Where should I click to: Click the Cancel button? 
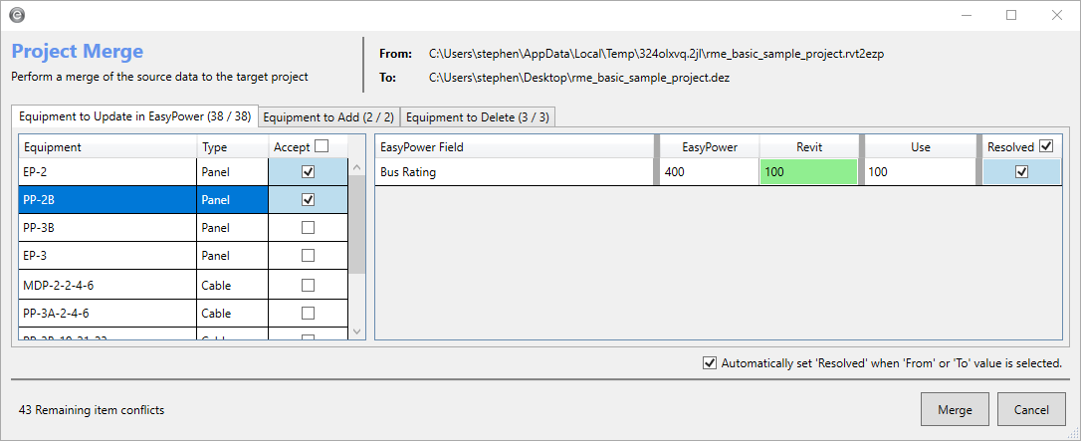pos(1031,409)
